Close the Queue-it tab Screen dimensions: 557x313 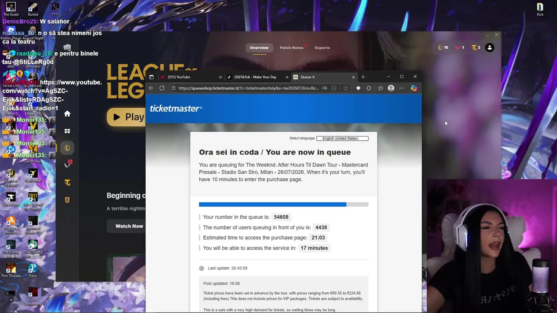pos(353,77)
